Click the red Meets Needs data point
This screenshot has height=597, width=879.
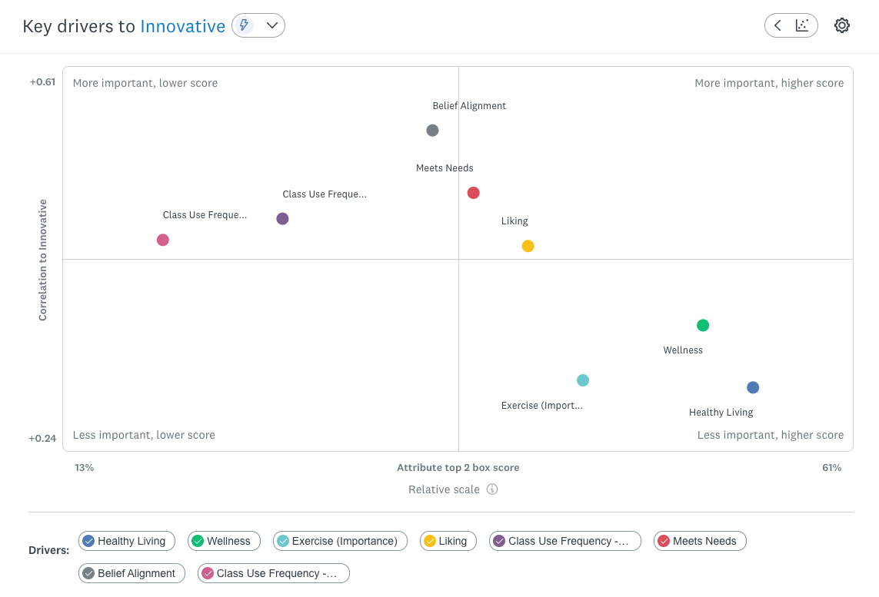[x=473, y=192]
